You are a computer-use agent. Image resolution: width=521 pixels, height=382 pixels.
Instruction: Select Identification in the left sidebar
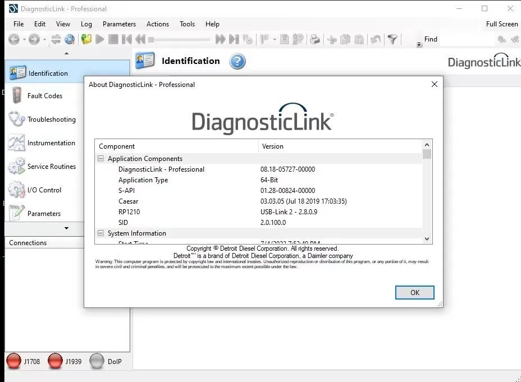click(x=67, y=72)
